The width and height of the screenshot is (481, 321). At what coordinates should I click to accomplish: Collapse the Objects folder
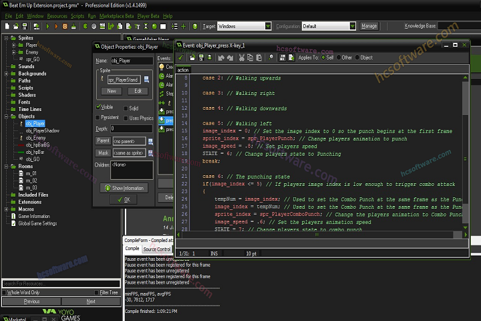(x=6, y=116)
